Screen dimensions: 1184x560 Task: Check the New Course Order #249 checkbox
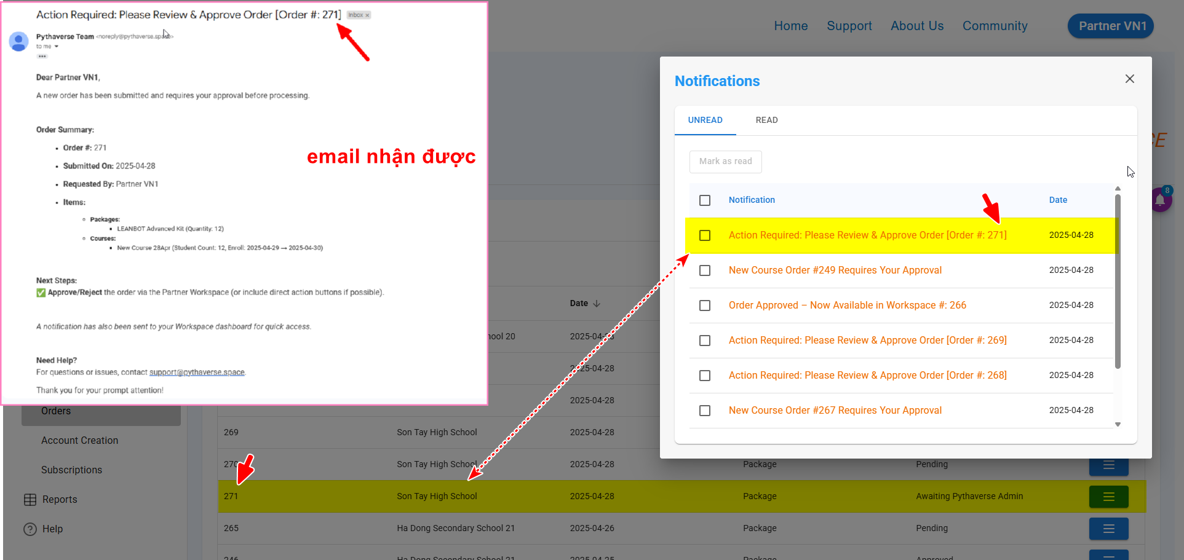coord(705,270)
